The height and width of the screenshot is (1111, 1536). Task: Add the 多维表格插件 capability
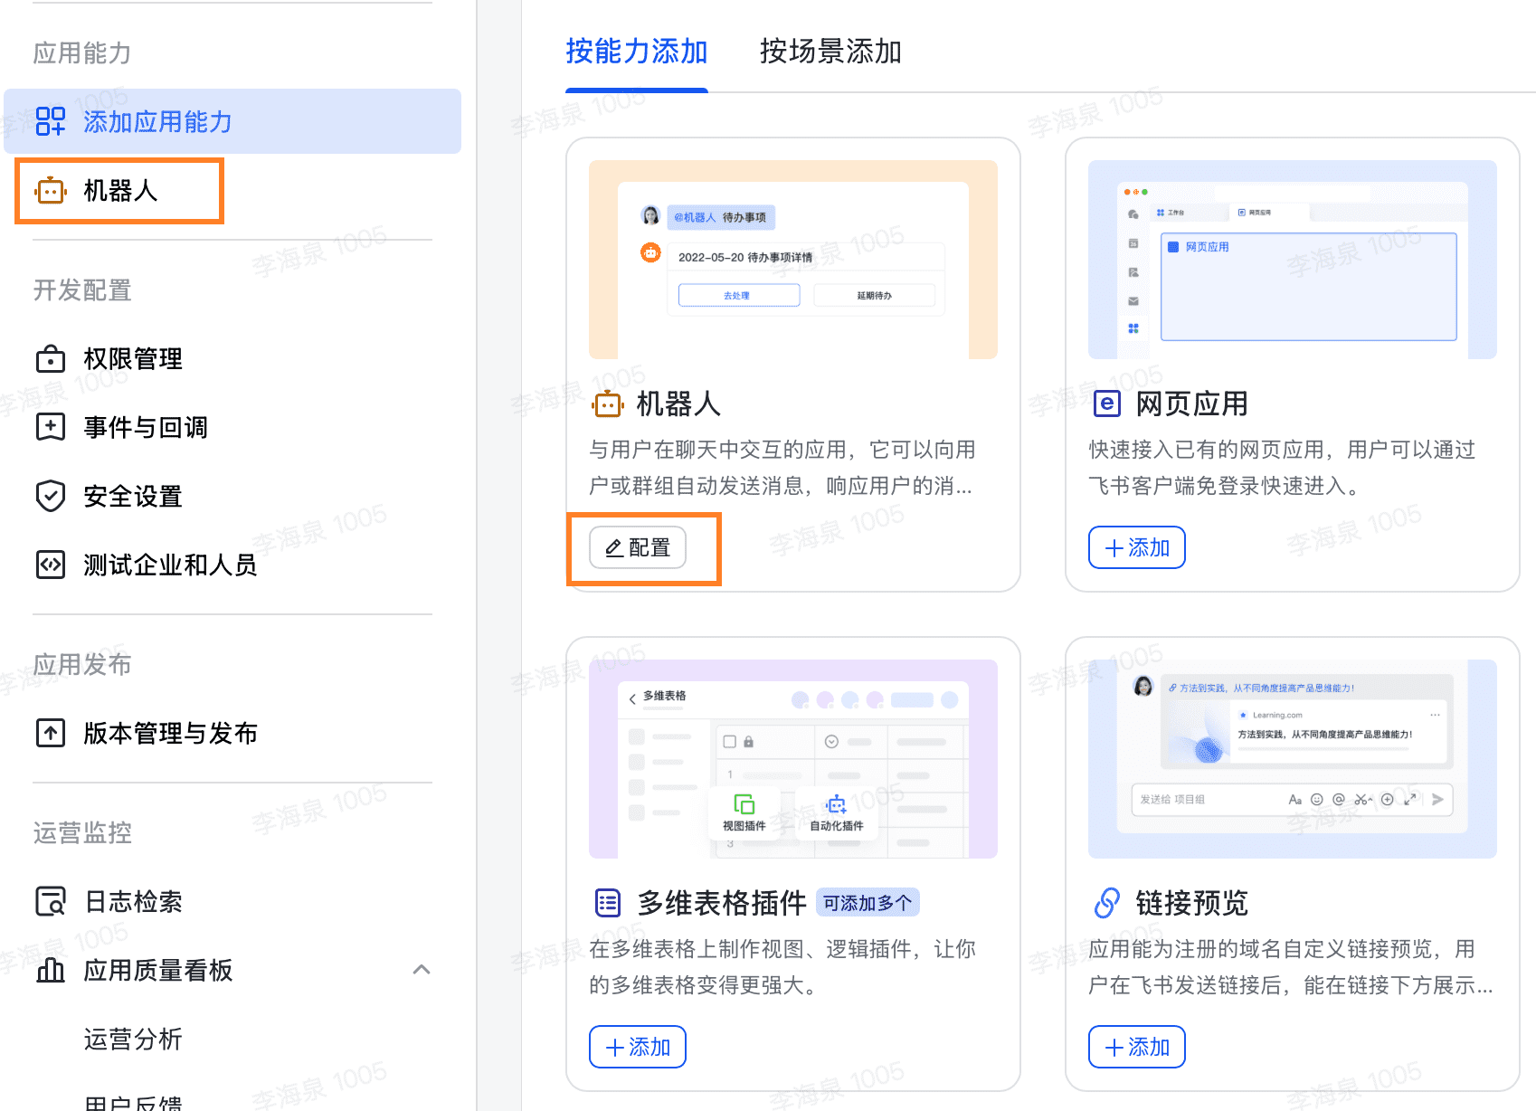[x=637, y=1047]
